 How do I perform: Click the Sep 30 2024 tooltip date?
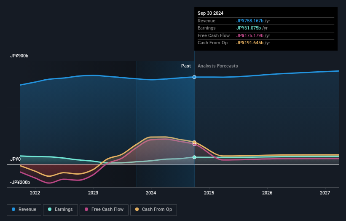tap(211, 13)
